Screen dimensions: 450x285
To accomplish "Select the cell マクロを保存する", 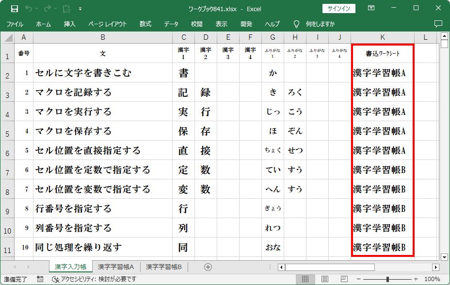I will pyautogui.click(x=103, y=131).
